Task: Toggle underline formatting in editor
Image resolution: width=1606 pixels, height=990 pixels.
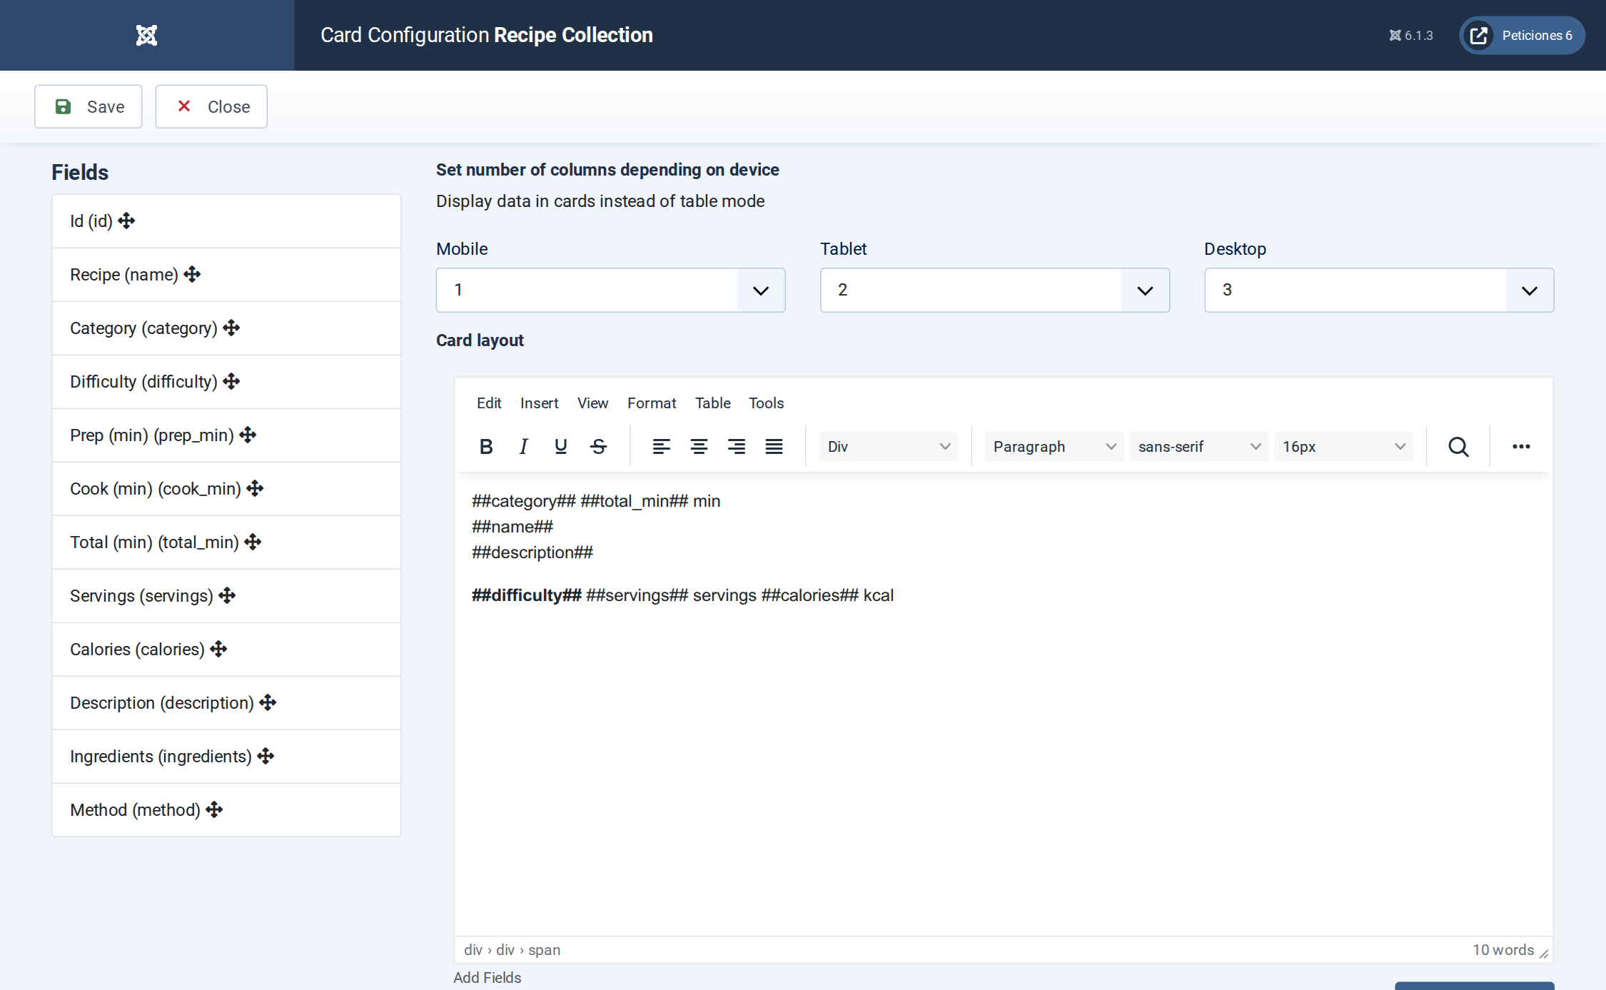Action: [x=561, y=447]
